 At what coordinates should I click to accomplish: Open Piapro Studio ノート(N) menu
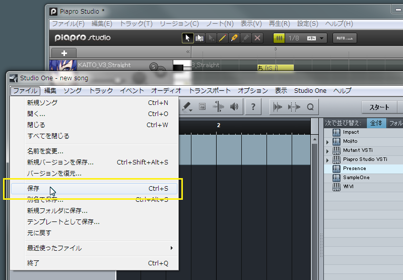(x=220, y=24)
